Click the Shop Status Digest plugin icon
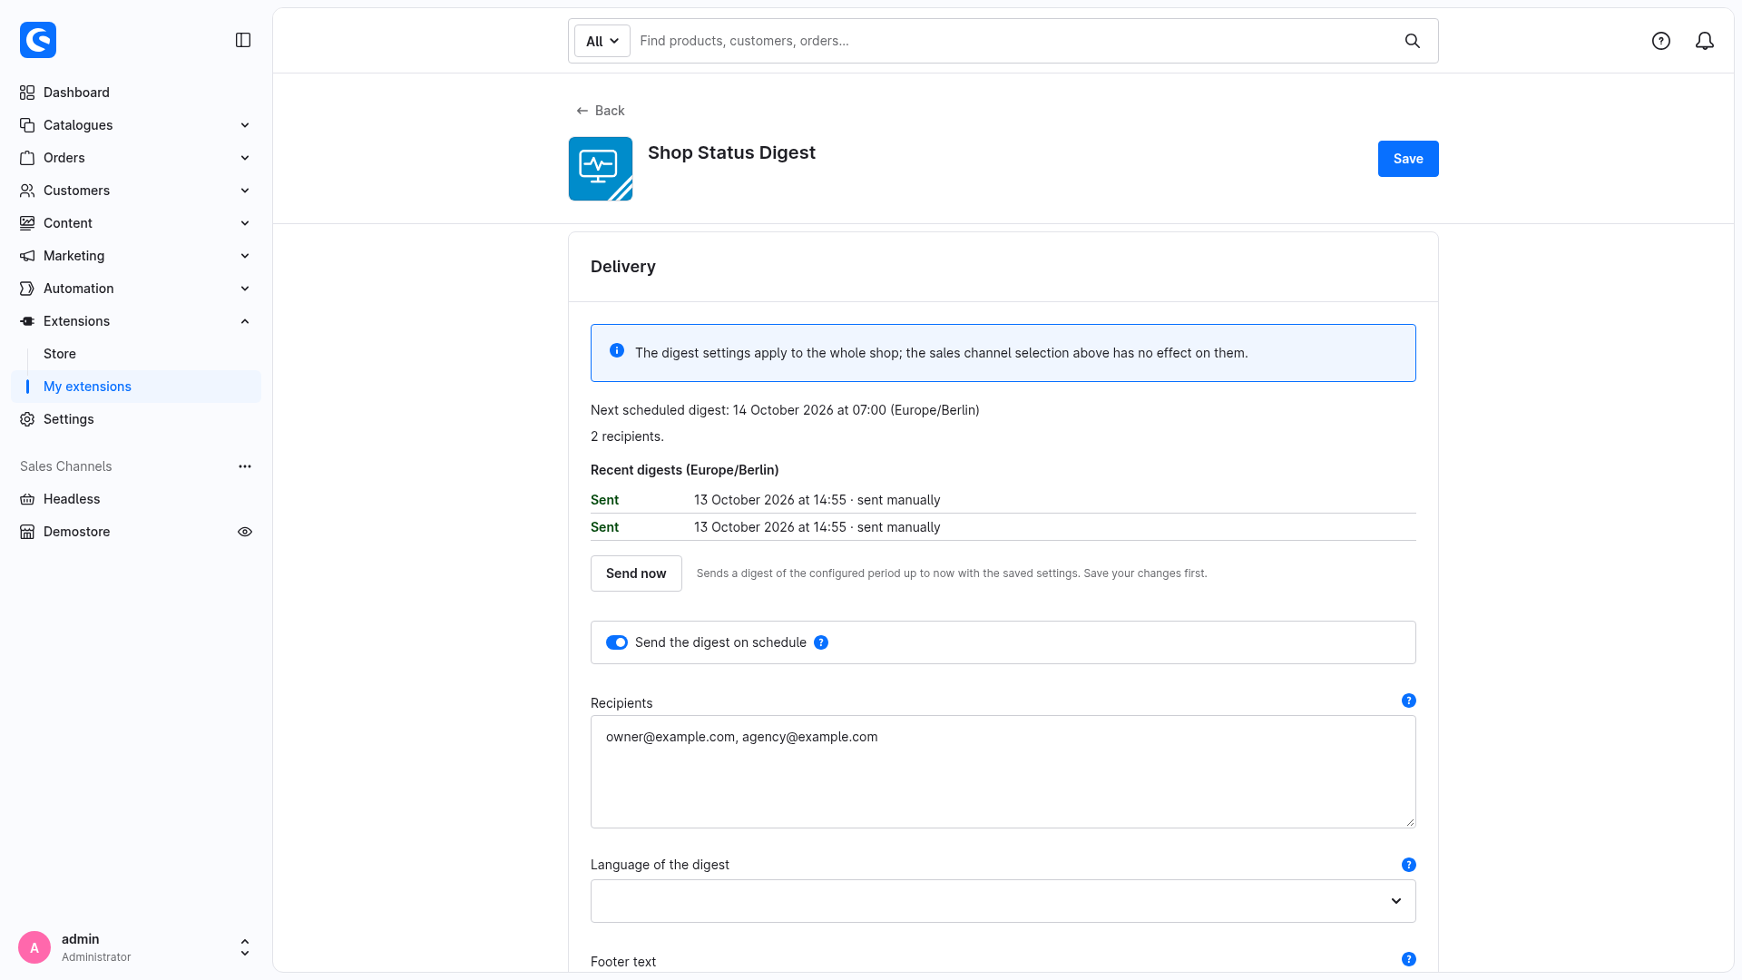This screenshot has width=1742, height=980. [601, 169]
